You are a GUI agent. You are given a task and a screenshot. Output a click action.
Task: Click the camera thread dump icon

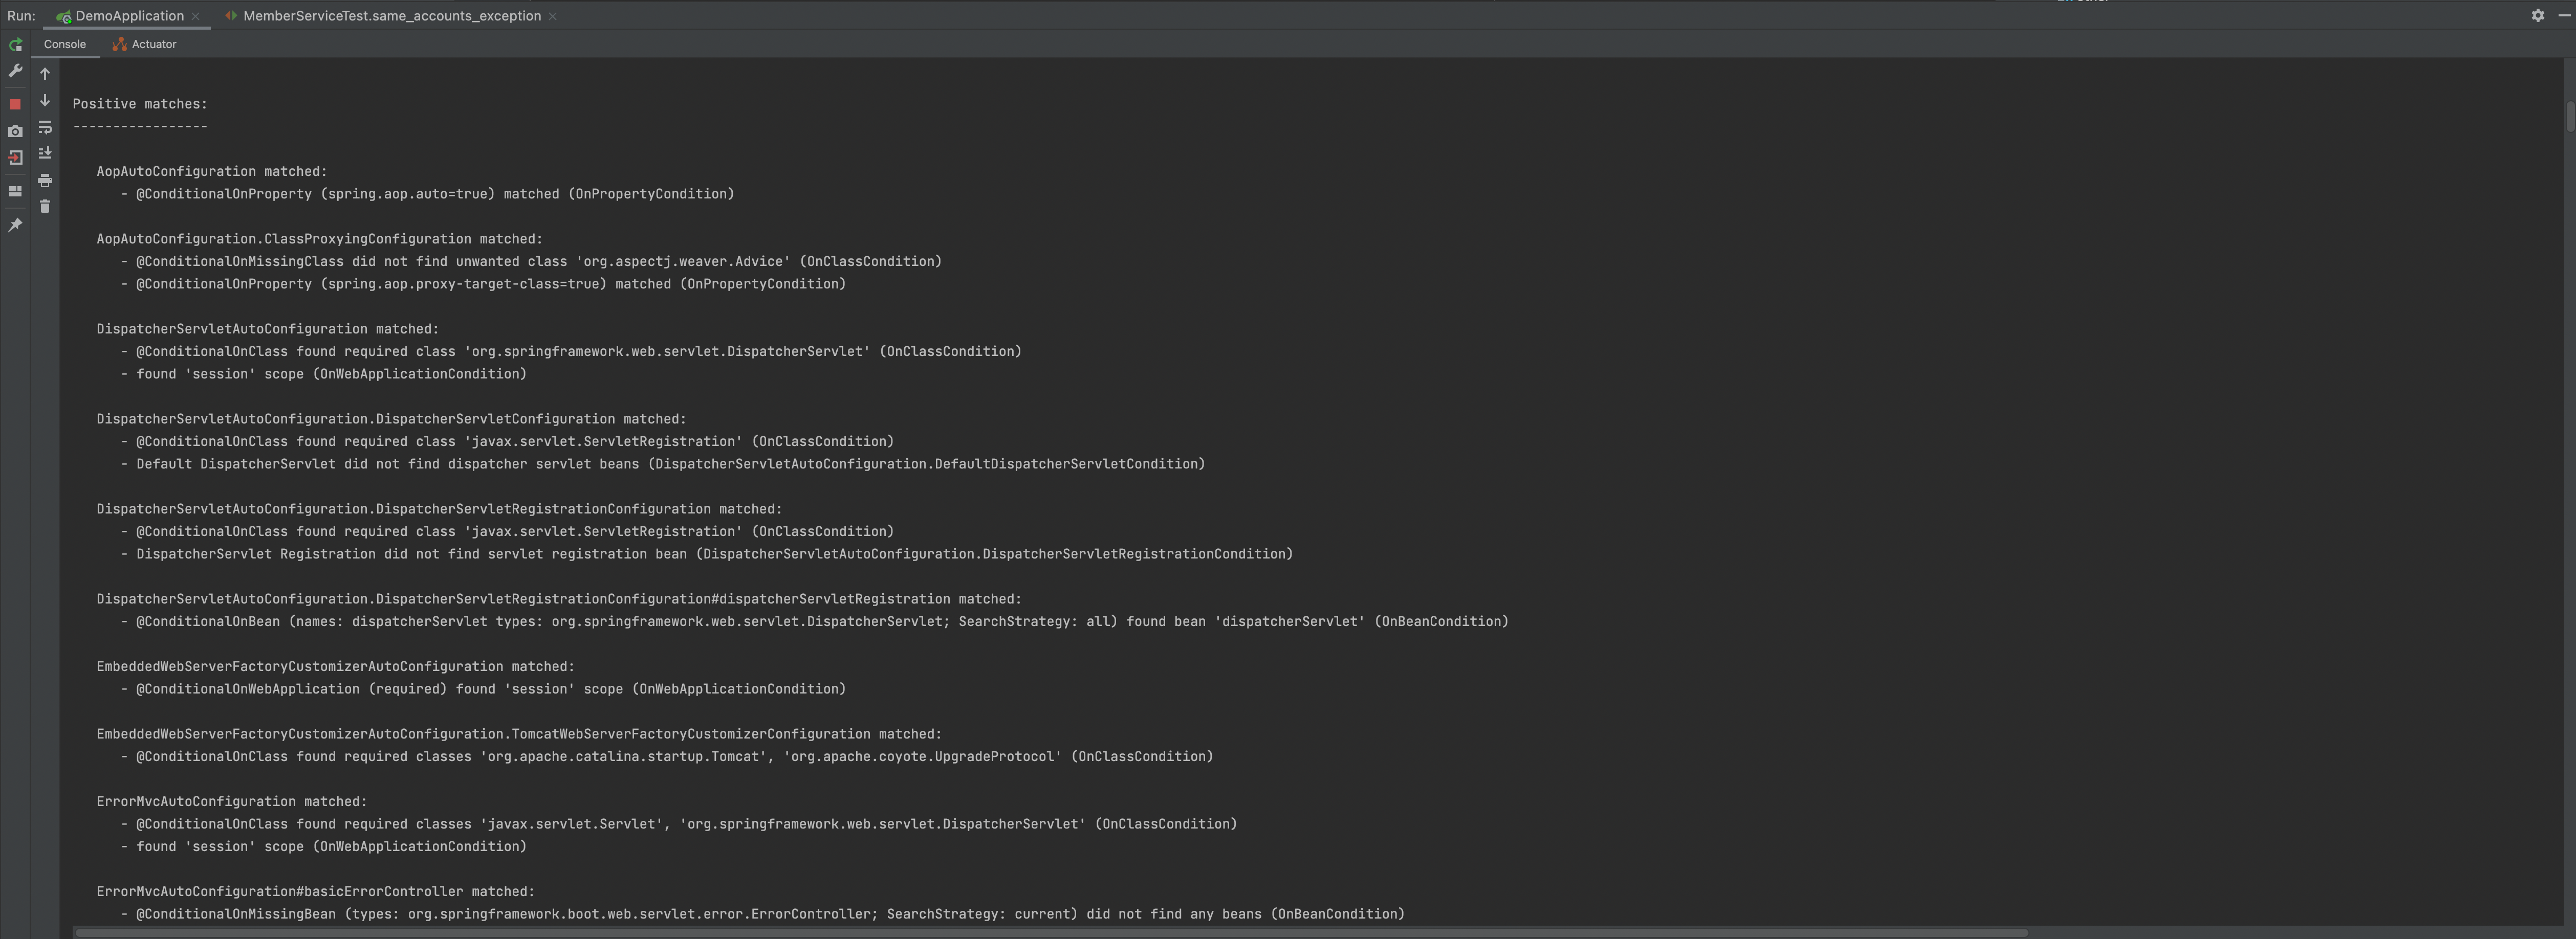(15, 131)
